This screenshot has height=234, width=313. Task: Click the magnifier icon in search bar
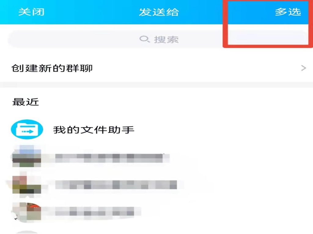(x=144, y=39)
